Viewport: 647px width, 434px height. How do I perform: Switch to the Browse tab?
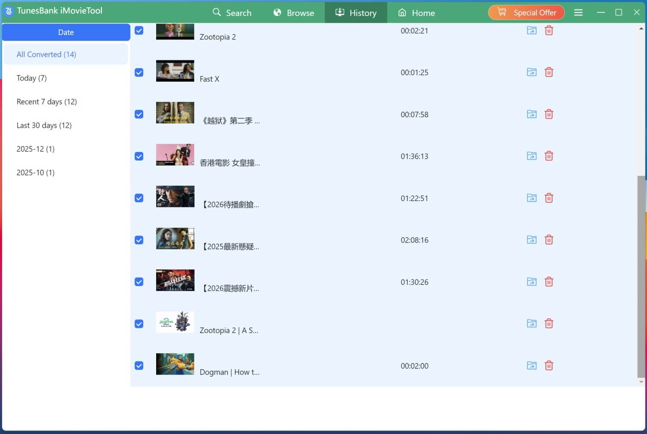[x=294, y=13]
